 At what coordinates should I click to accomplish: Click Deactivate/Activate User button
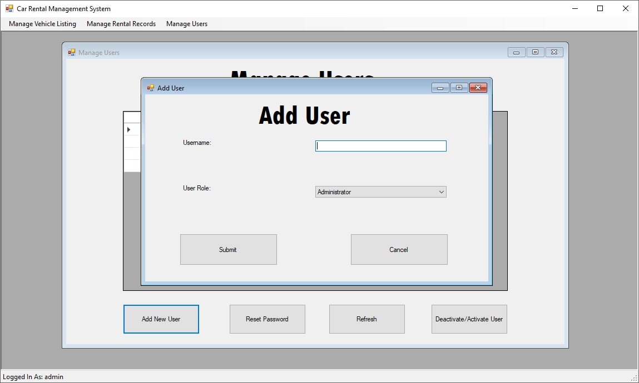point(469,319)
